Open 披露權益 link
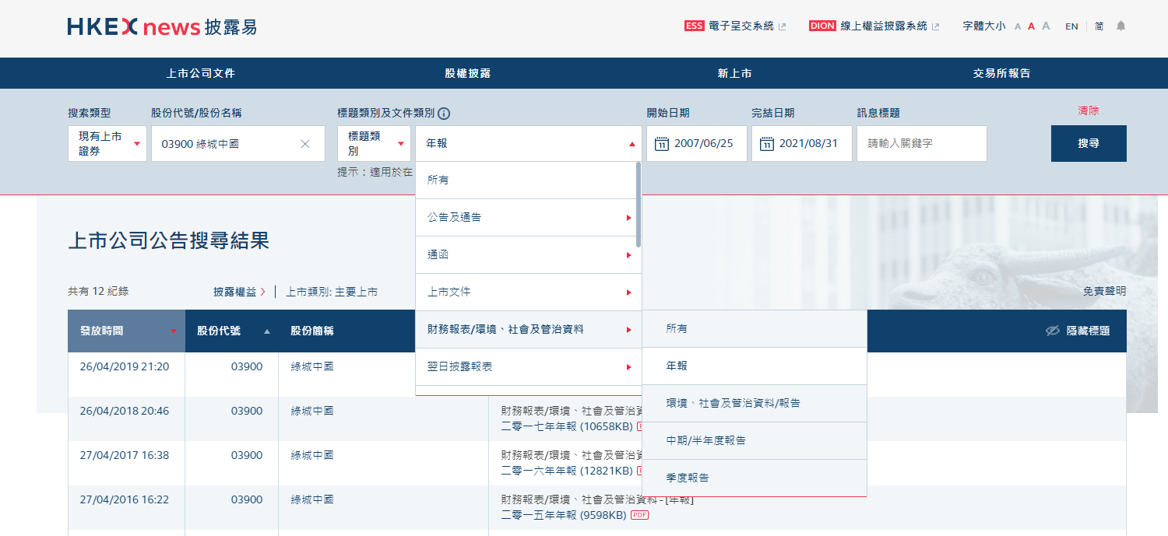The width and height of the screenshot is (1168, 536). pos(240,292)
